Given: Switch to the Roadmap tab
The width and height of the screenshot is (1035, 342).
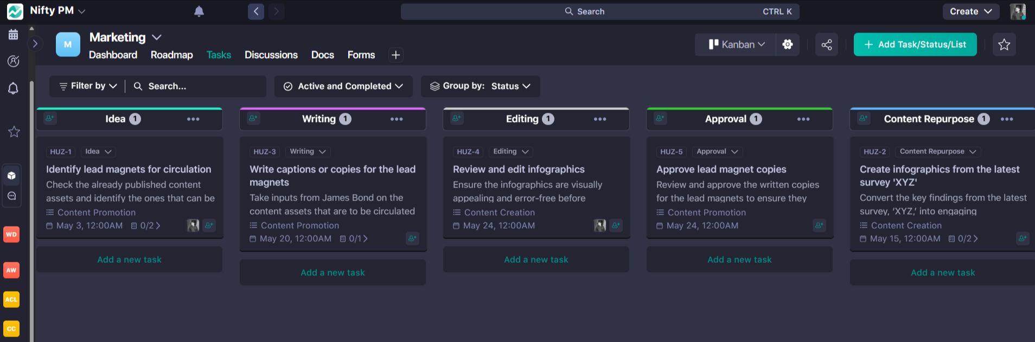Looking at the screenshot, I should (x=171, y=55).
